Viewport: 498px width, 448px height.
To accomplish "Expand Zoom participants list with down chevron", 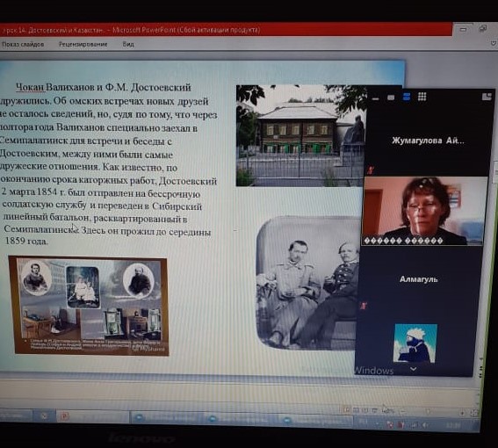I will (x=413, y=369).
